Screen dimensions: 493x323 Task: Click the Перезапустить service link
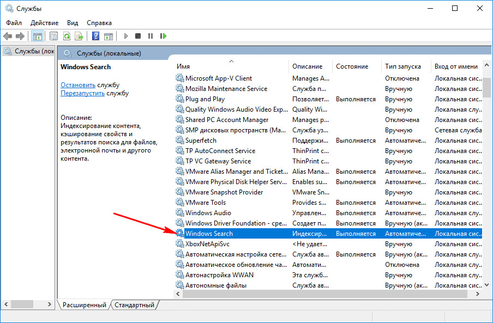coord(82,93)
